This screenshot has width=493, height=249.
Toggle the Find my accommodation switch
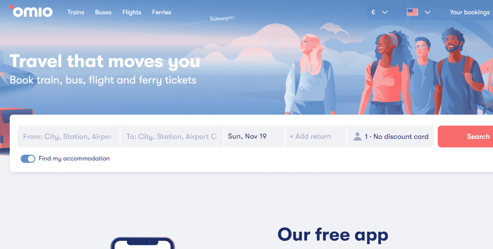(x=27, y=159)
